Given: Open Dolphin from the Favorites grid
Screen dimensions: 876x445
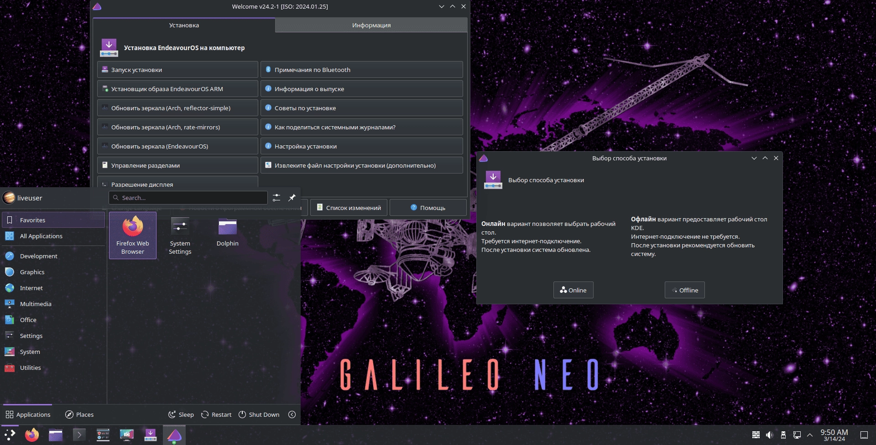Looking at the screenshot, I should pos(228,235).
